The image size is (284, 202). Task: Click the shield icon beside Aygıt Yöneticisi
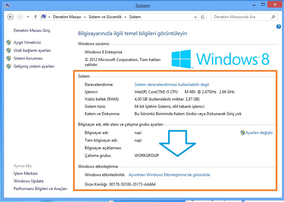pyautogui.click(x=9, y=42)
